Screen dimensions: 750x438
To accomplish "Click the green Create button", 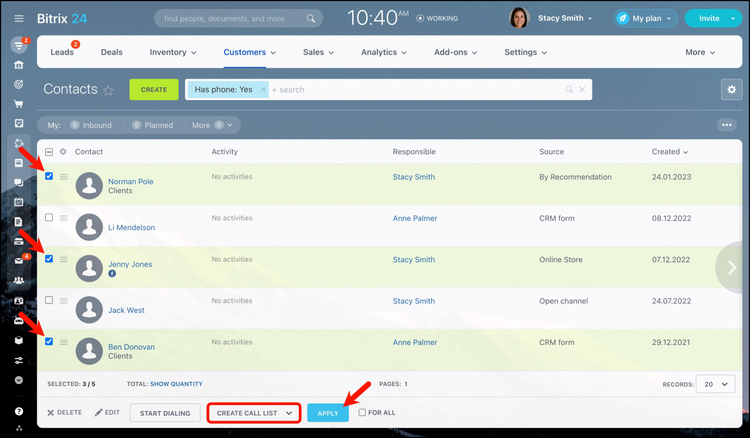I will pyautogui.click(x=154, y=90).
